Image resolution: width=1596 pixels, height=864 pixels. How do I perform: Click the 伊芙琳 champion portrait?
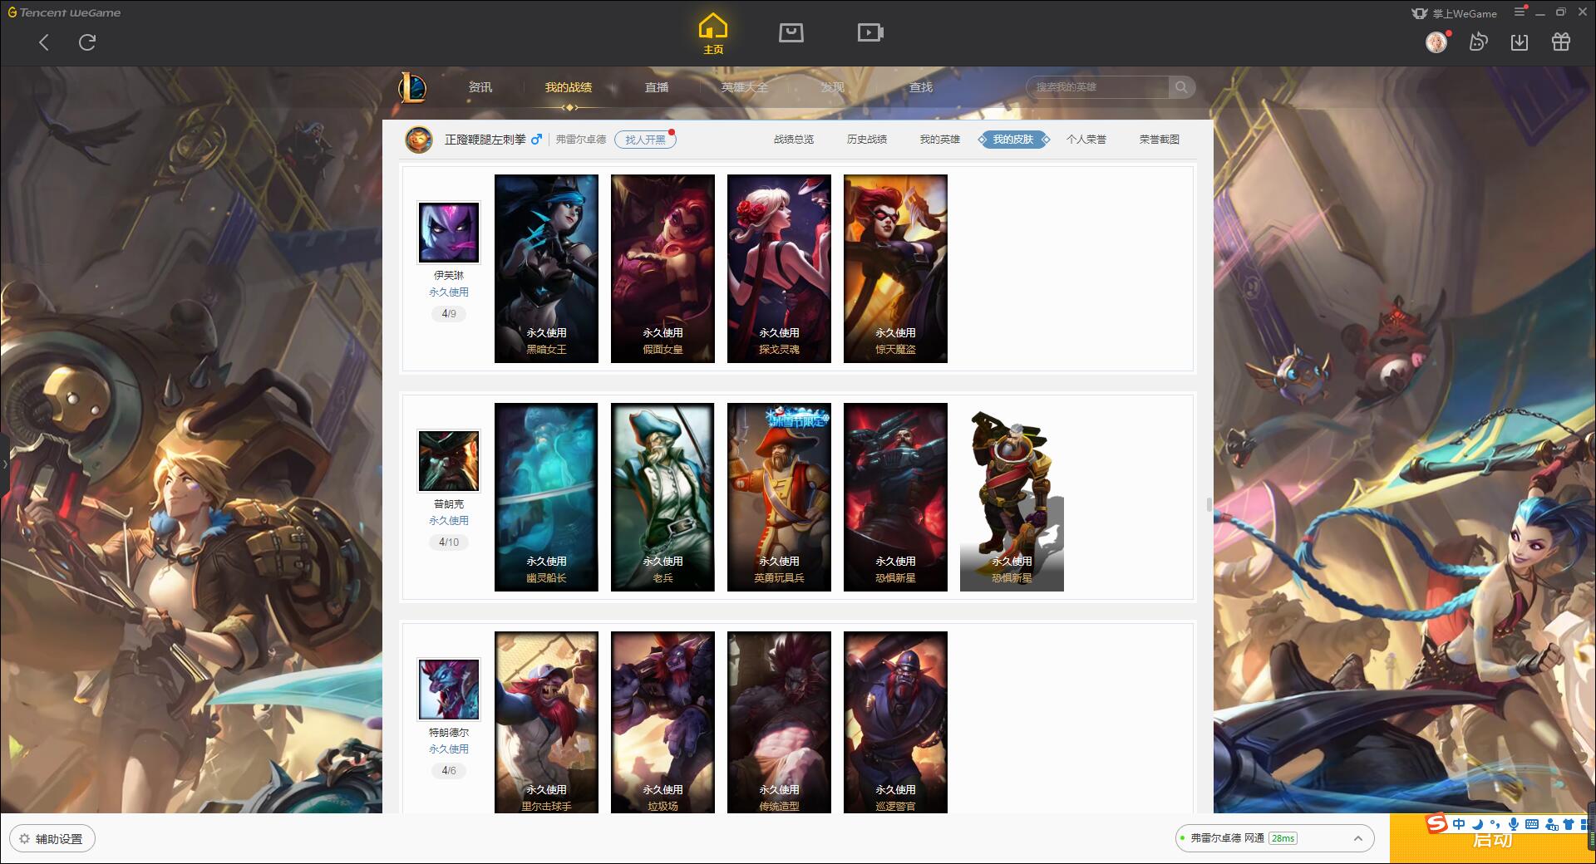449,232
